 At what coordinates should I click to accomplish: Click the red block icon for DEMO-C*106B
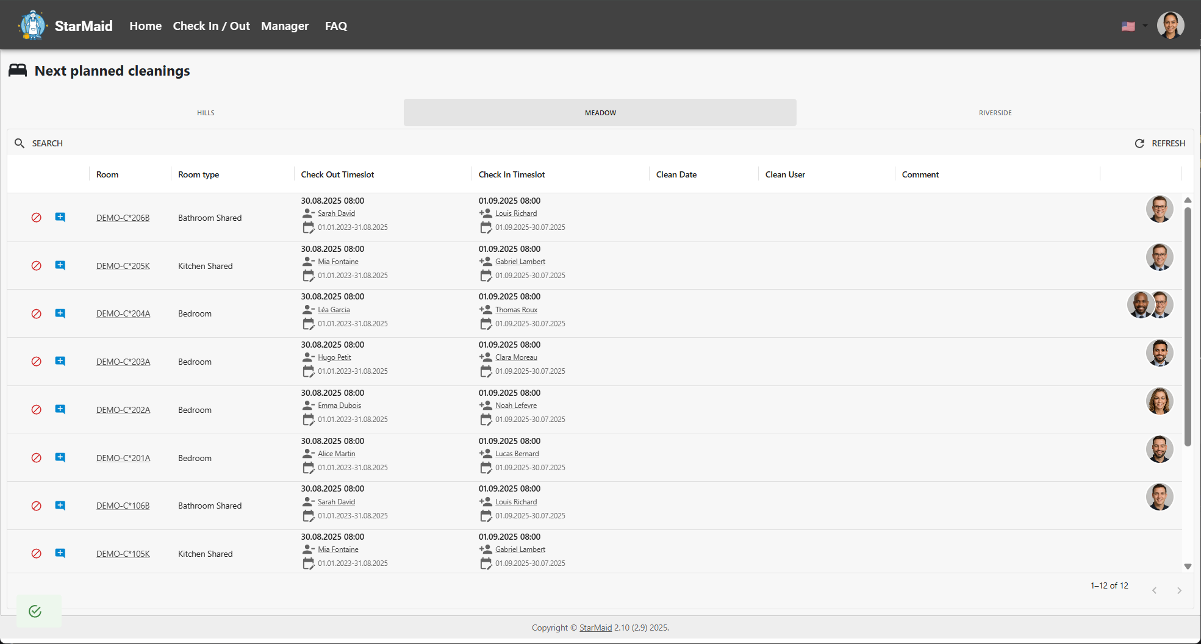(x=37, y=506)
